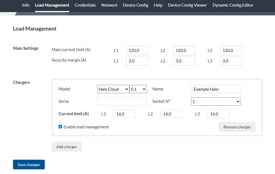
Task: Click the Serial input field
Action: click(x=122, y=101)
